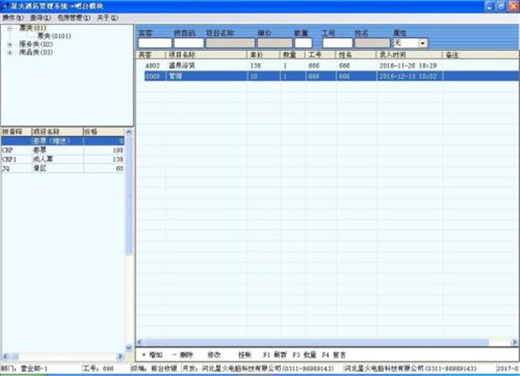Open the 操作 menu

click(x=12, y=16)
